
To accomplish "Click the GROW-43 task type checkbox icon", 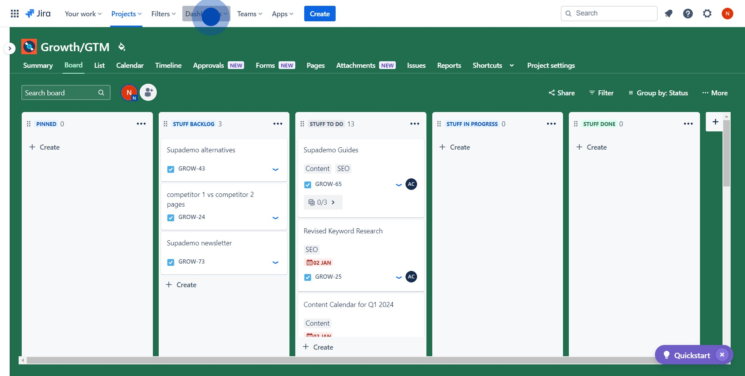I will pyautogui.click(x=171, y=169).
